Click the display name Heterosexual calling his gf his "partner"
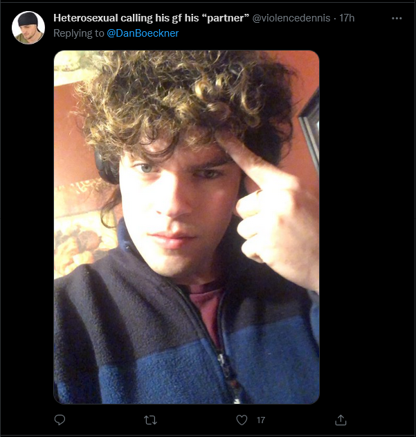Viewport: 416px width, 437px height. tap(152, 18)
